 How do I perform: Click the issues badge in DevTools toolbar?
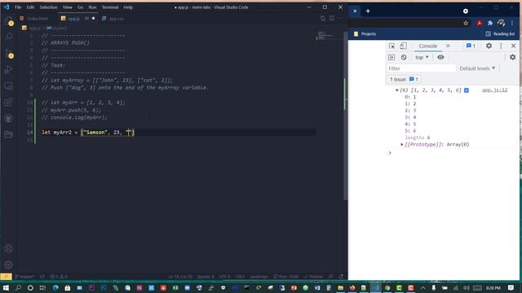tap(471, 46)
